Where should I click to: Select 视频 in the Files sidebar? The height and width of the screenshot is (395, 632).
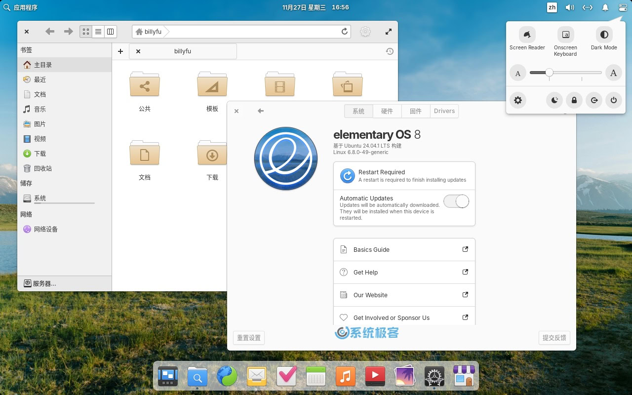[65, 139]
